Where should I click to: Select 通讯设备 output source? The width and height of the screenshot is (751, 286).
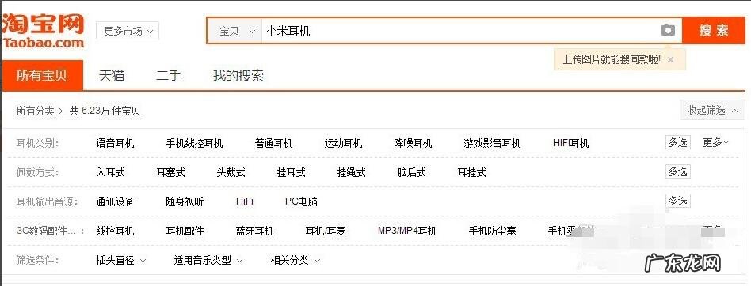(115, 201)
